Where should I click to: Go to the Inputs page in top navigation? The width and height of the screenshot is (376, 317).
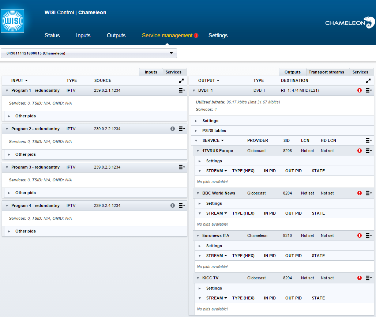[83, 35]
